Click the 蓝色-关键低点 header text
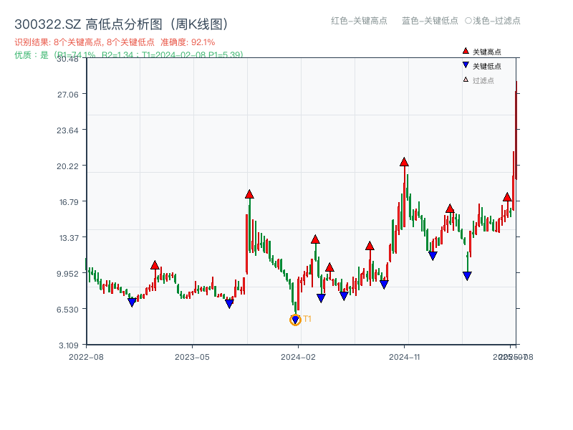This screenshot has width=573, height=430. click(x=430, y=21)
